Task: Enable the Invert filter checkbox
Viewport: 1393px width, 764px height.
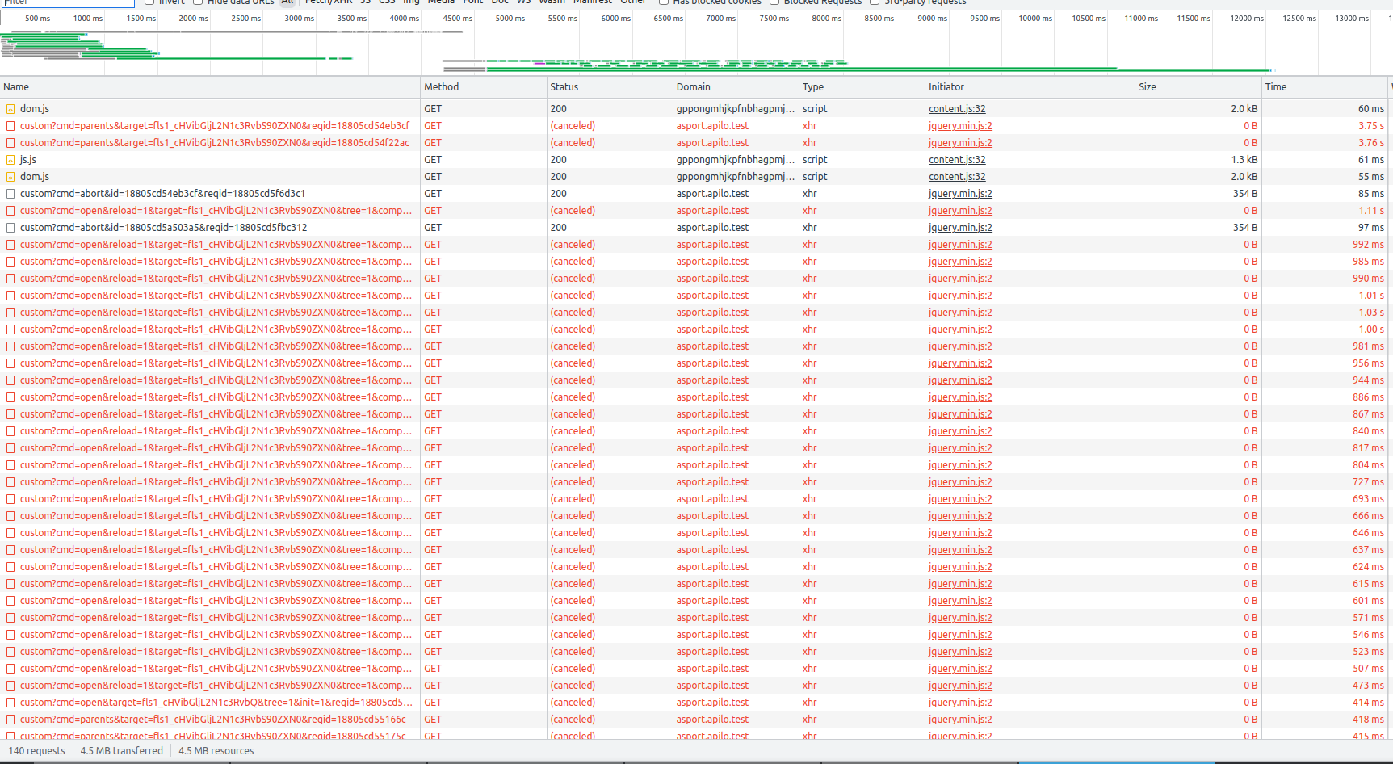Action: [x=149, y=2]
